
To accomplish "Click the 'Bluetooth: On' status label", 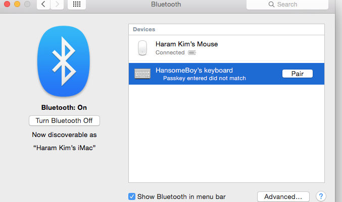I will click(x=64, y=107).
